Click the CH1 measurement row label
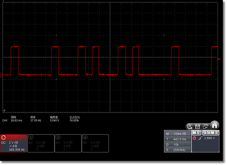Viewport: 227px width, 165px height. pos(5,121)
